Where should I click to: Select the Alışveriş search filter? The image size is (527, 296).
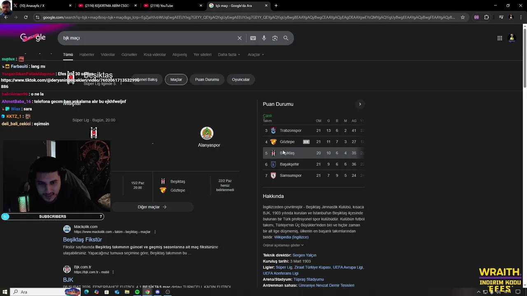pyautogui.click(x=180, y=54)
